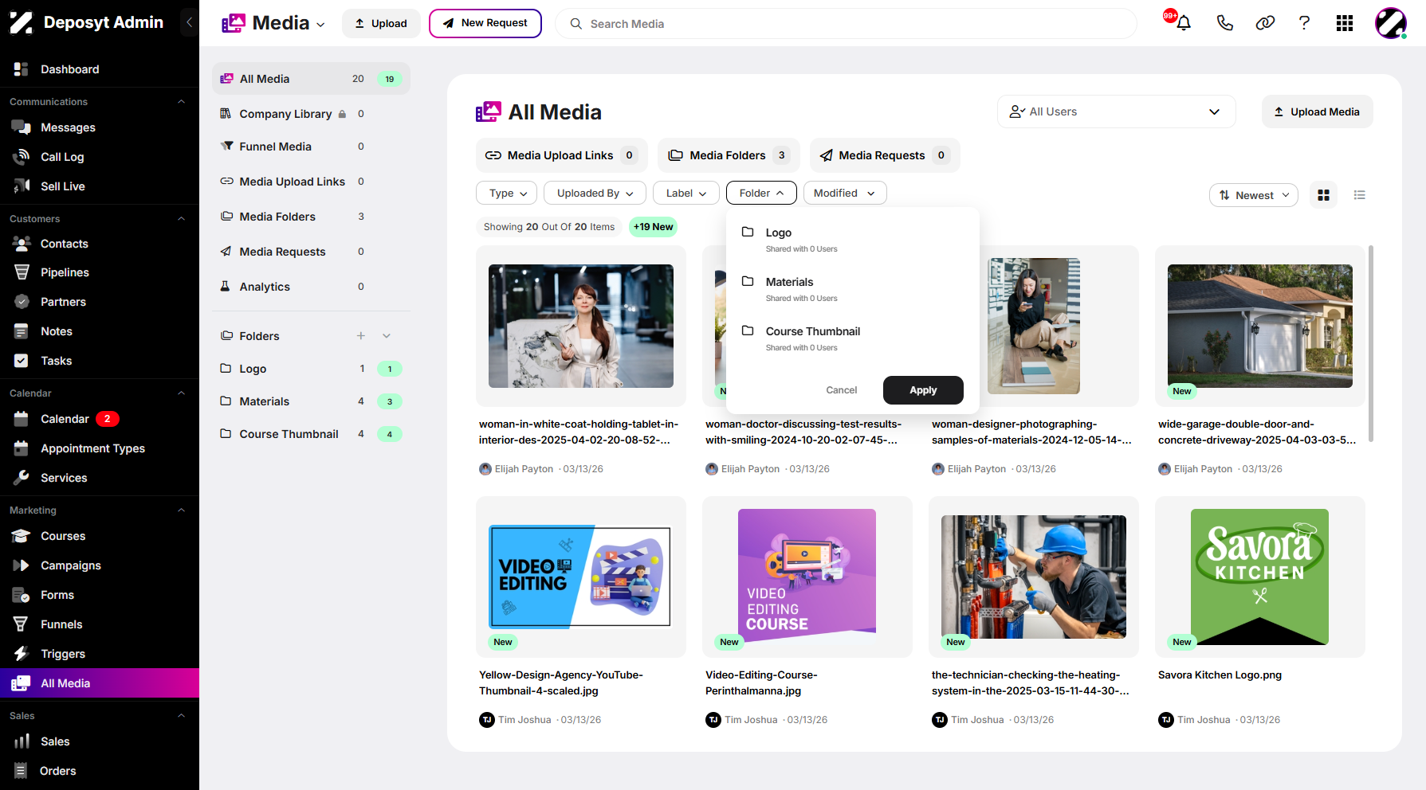This screenshot has height=790, width=1426.
Task: Focus the Search Media field
Action: pyautogui.click(x=847, y=24)
